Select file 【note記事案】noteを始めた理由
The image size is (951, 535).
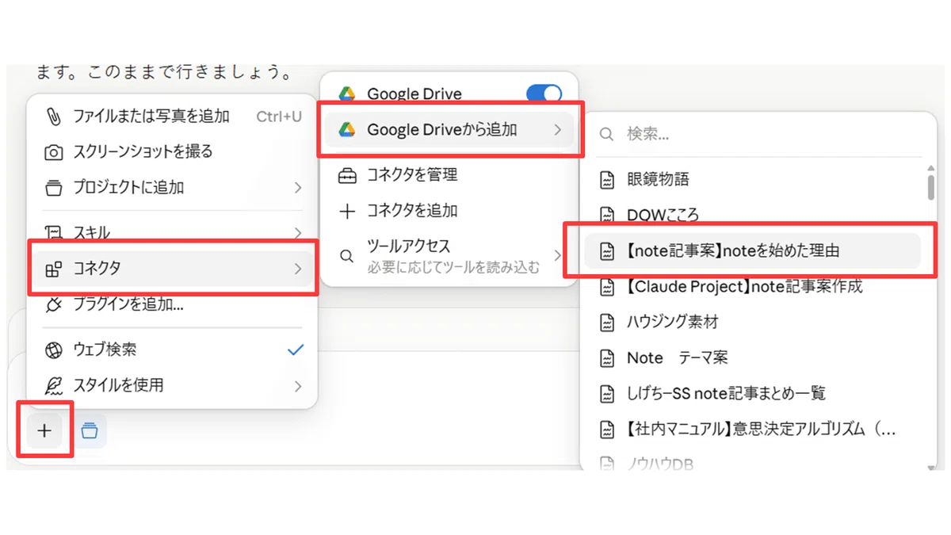(753, 251)
